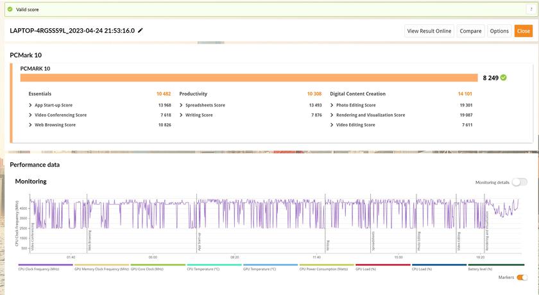Expand the App Start-up Score row
The image size is (539, 295).
click(31, 105)
